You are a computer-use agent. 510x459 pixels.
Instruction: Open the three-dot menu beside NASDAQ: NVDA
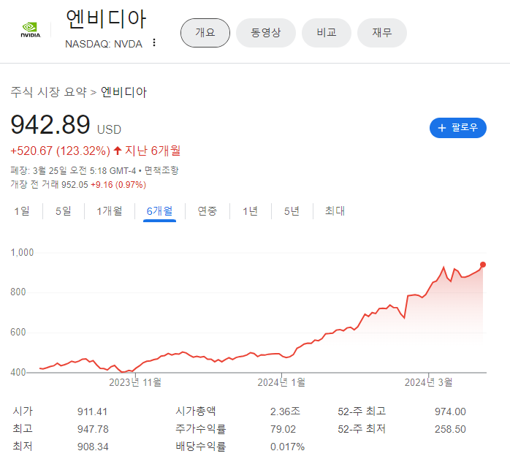coord(154,43)
